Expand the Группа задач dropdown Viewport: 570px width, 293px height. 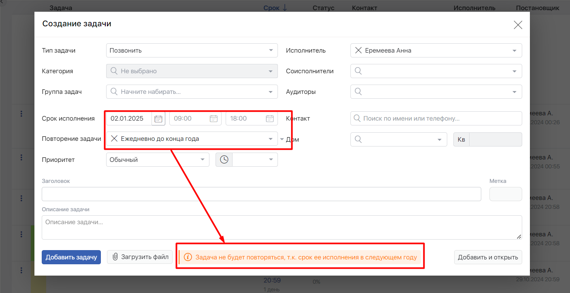(x=271, y=92)
